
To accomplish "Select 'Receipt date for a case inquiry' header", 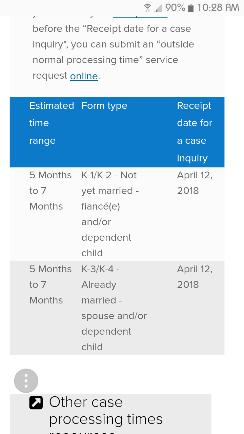I will (x=195, y=132).
